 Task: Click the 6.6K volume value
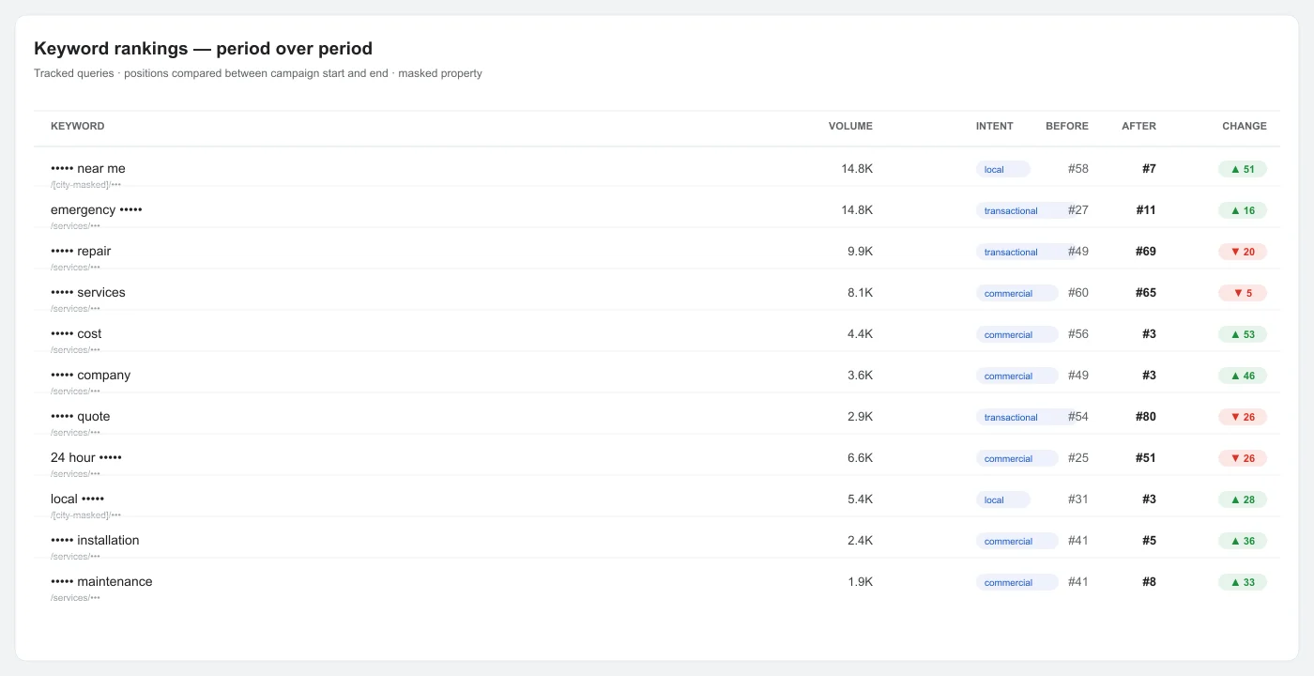(x=860, y=458)
